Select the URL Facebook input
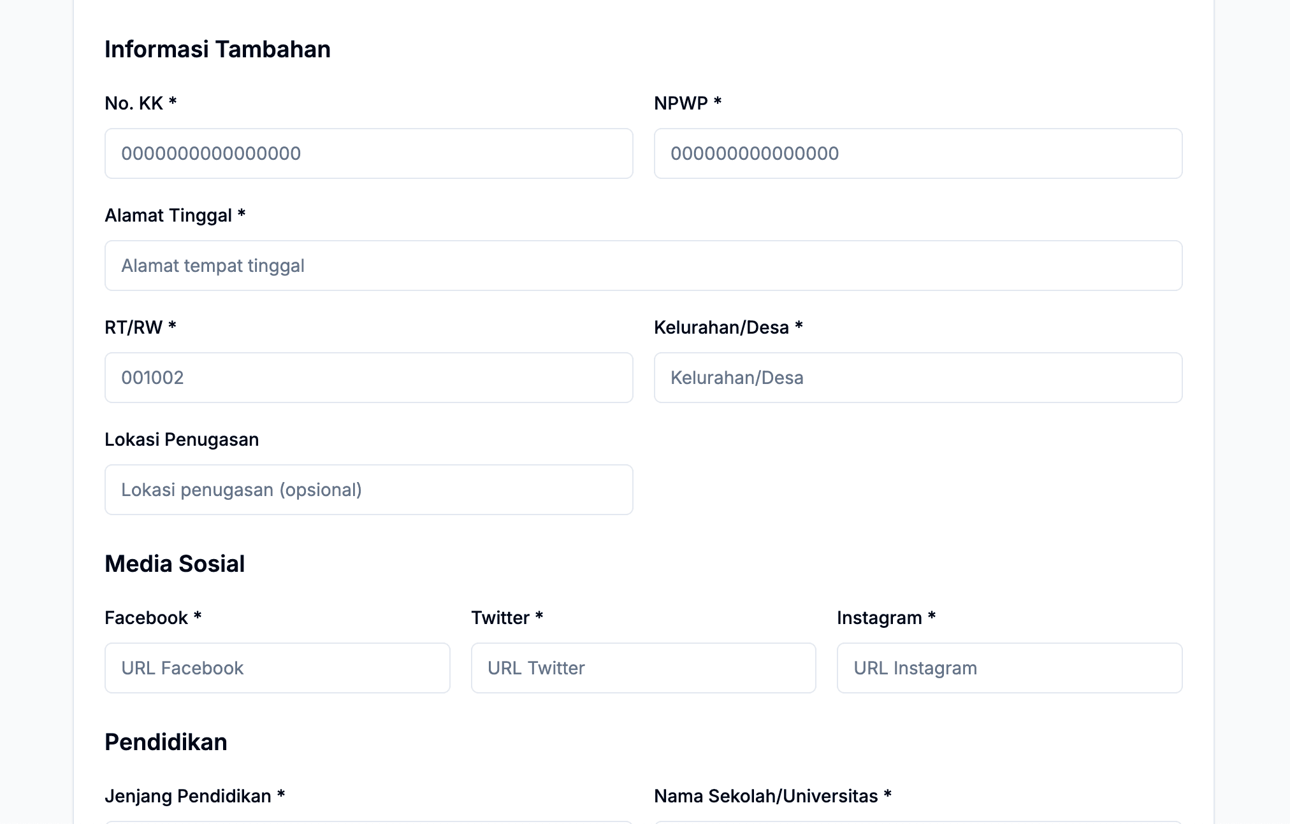Viewport: 1290px width, 824px height. point(277,668)
